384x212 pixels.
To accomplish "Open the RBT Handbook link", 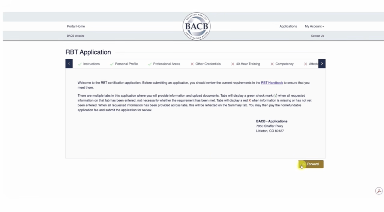I will click(272, 83).
